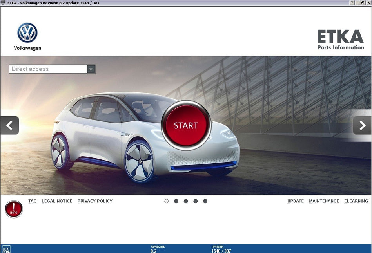Open the TAC link

point(33,201)
